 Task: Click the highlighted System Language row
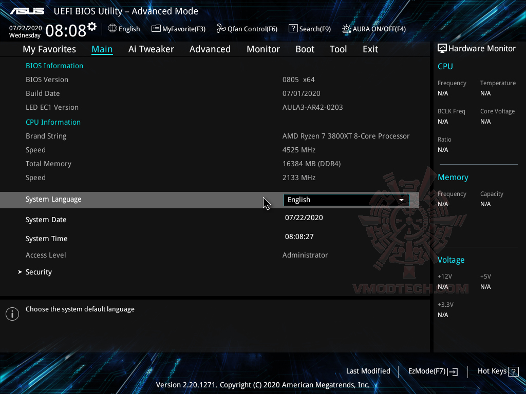[53, 200]
